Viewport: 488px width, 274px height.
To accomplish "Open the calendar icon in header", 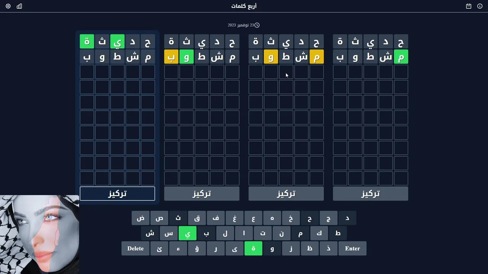I will tap(469, 6).
